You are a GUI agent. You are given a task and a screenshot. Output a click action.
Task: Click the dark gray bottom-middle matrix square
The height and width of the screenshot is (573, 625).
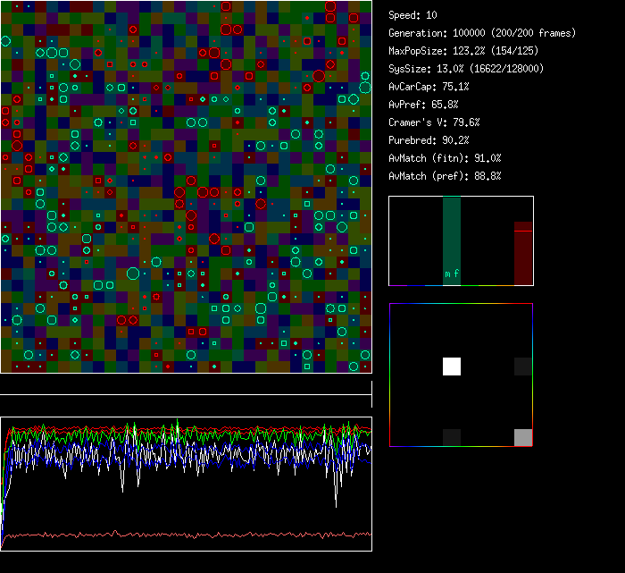[x=452, y=437]
